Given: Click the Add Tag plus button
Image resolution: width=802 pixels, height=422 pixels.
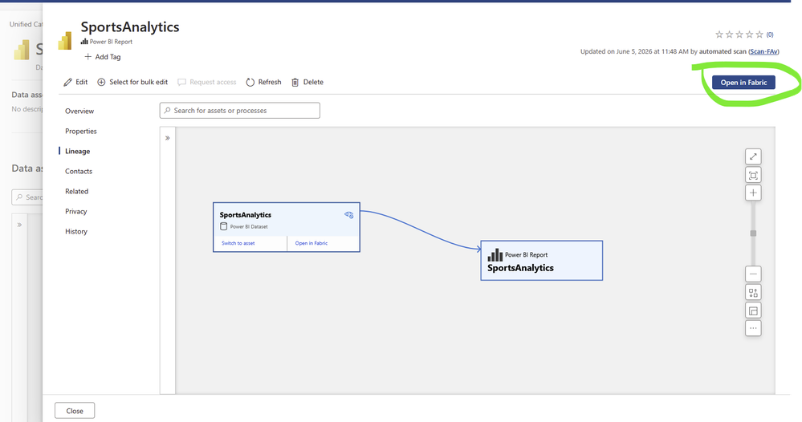Looking at the screenshot, I should pos(102,57).
